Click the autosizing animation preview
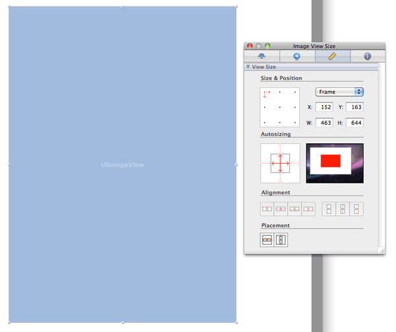Screen dimensions: 396x332 335,163
